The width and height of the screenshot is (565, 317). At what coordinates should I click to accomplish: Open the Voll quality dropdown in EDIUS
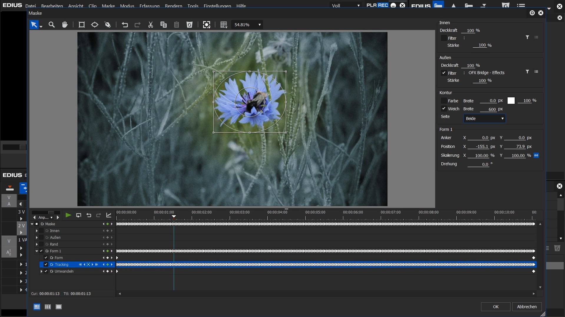point(346,6)
